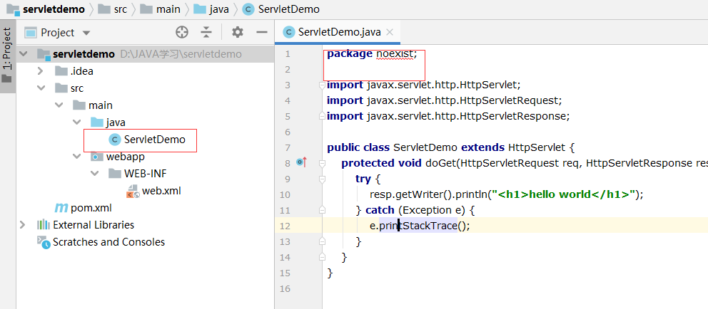This screenshot has width=708, height=309.
Task: Toggle code fold at catch line 11
Action: tap(322, 209)
